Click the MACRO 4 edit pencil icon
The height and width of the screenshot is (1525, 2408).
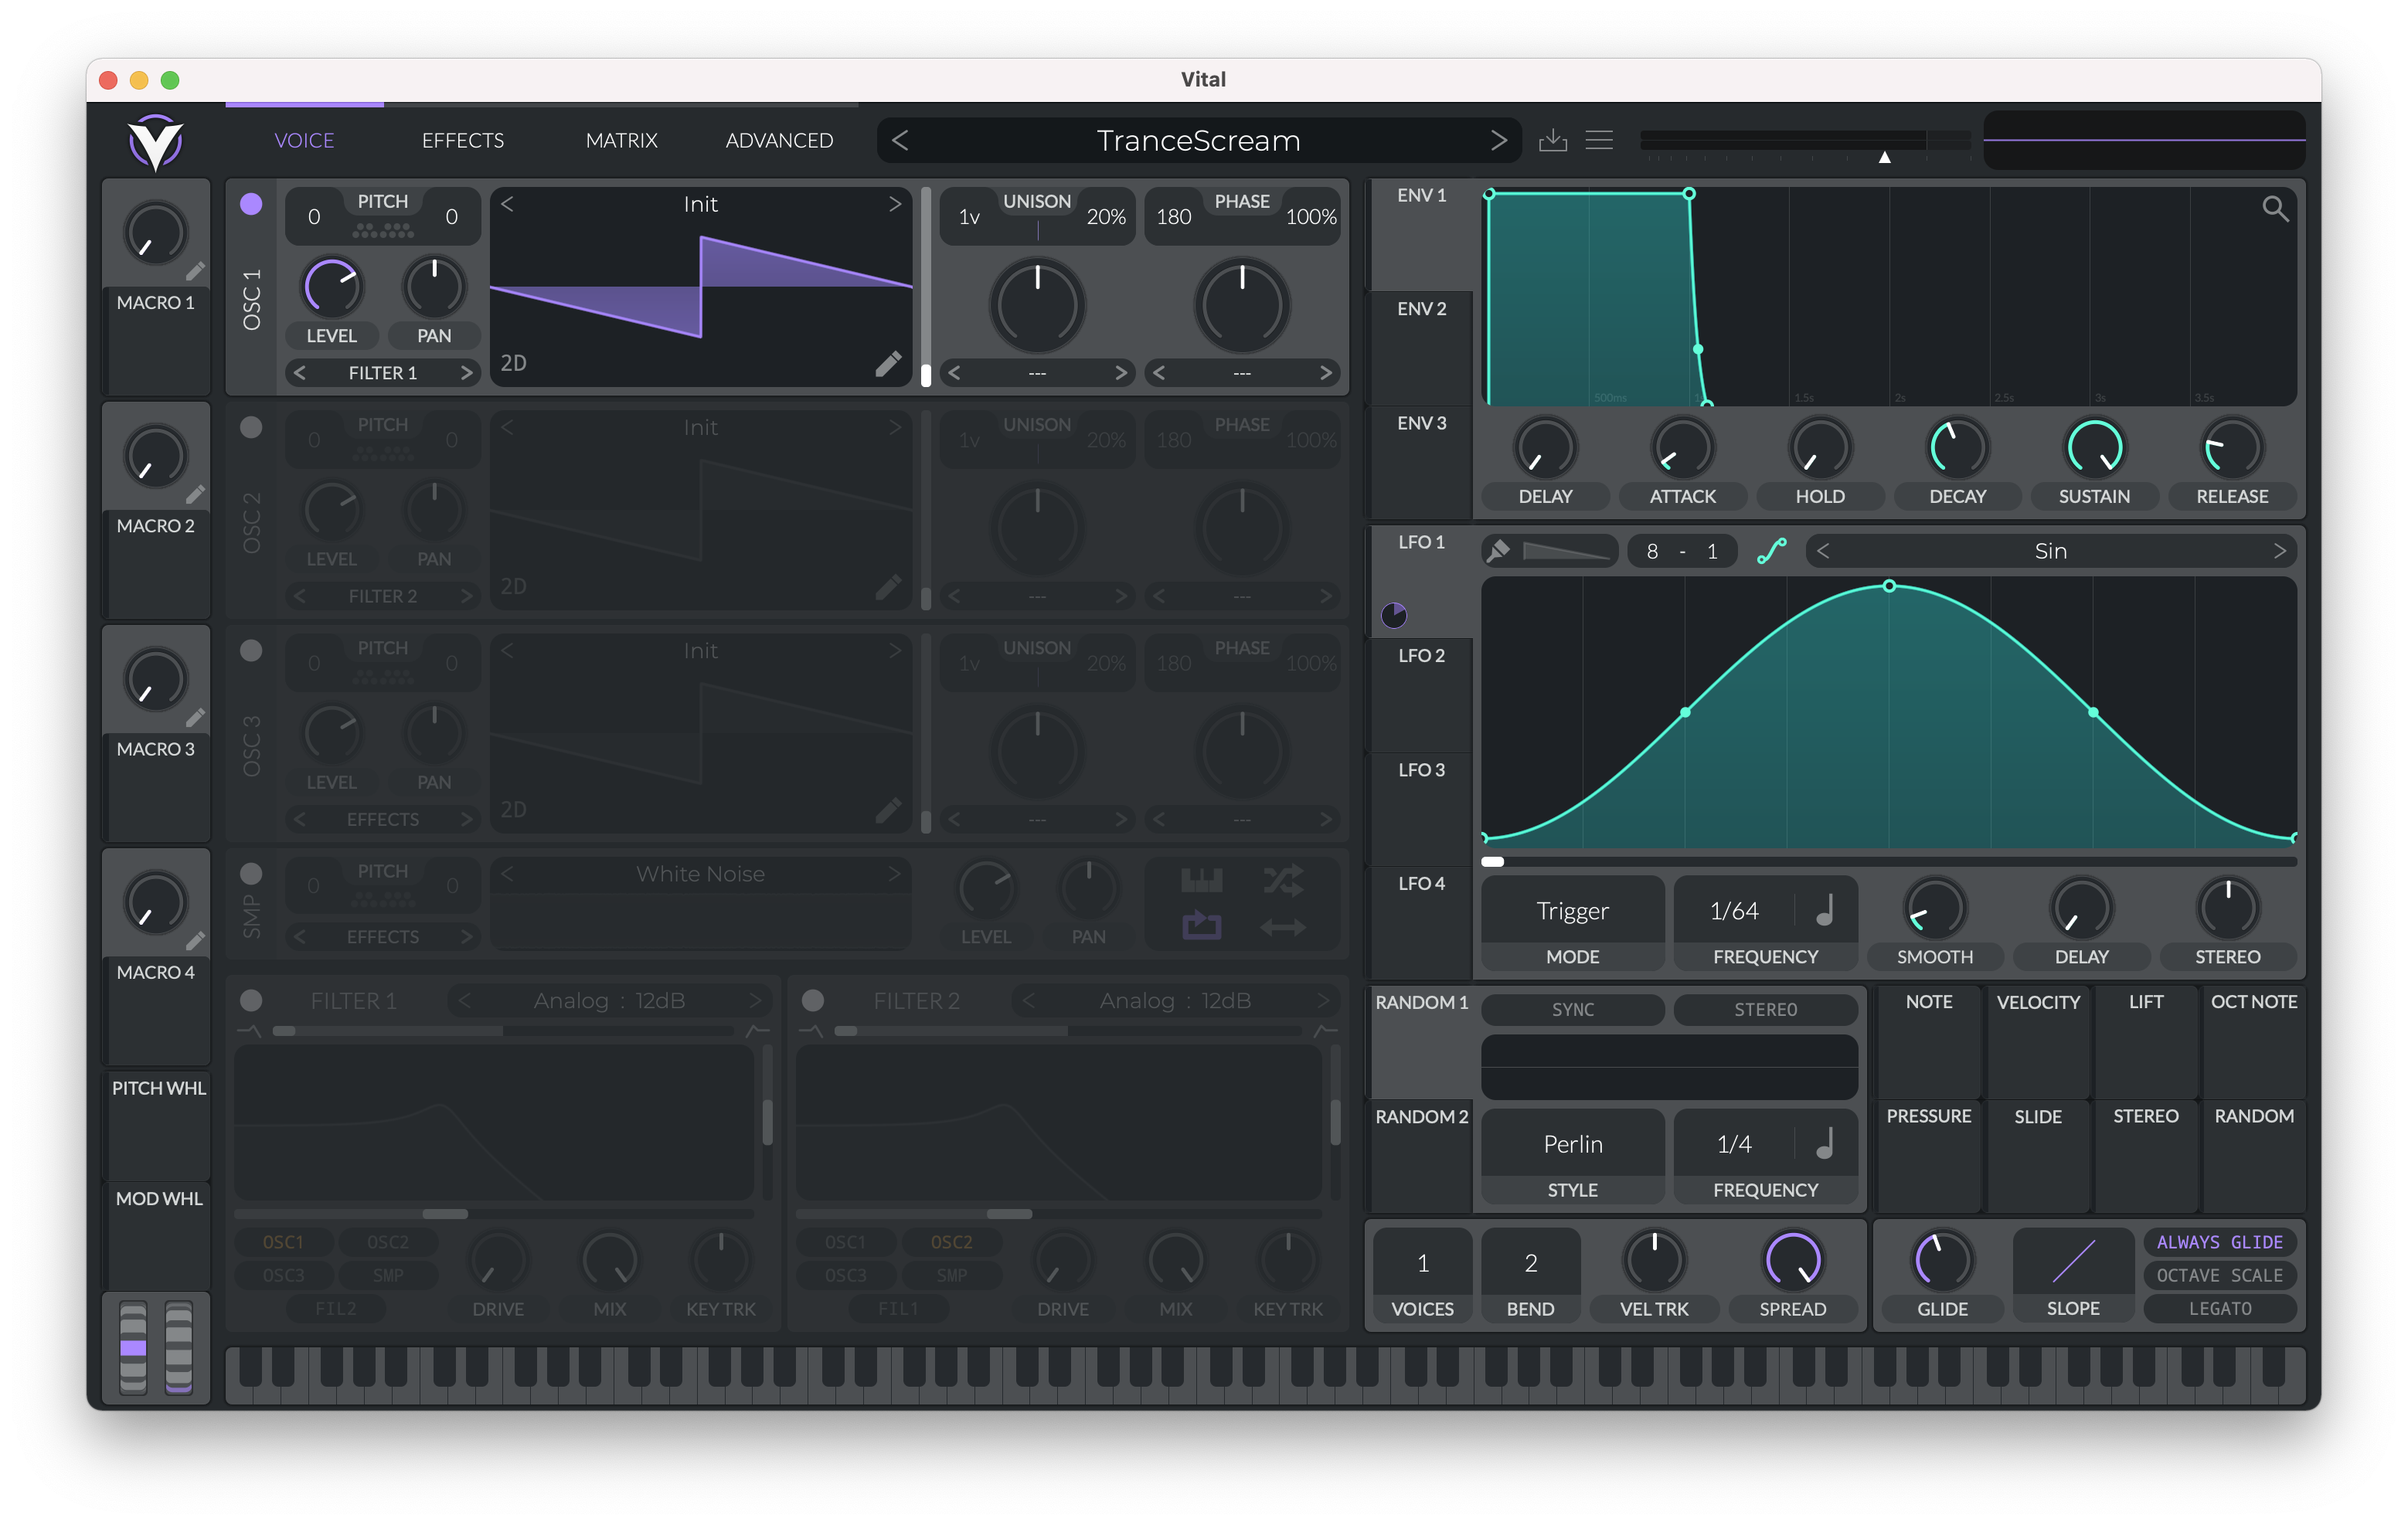195,940
